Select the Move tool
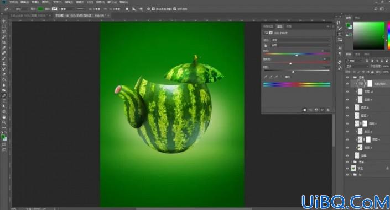Image resolution: width=390 pixels, height=210 pixels. [4, 21]
